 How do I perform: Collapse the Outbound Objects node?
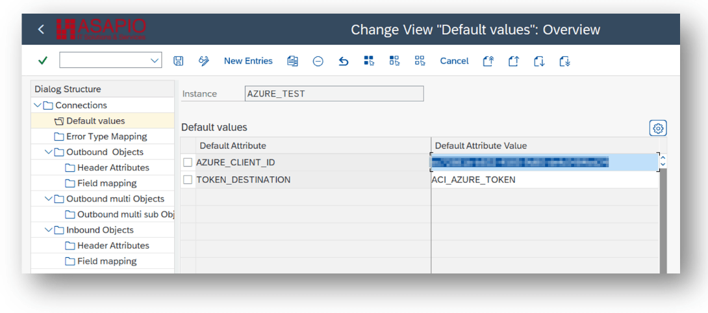(x=48, y=152)
